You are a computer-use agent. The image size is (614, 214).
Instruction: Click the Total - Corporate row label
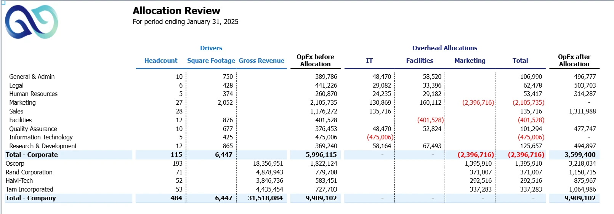click(32, 155)
